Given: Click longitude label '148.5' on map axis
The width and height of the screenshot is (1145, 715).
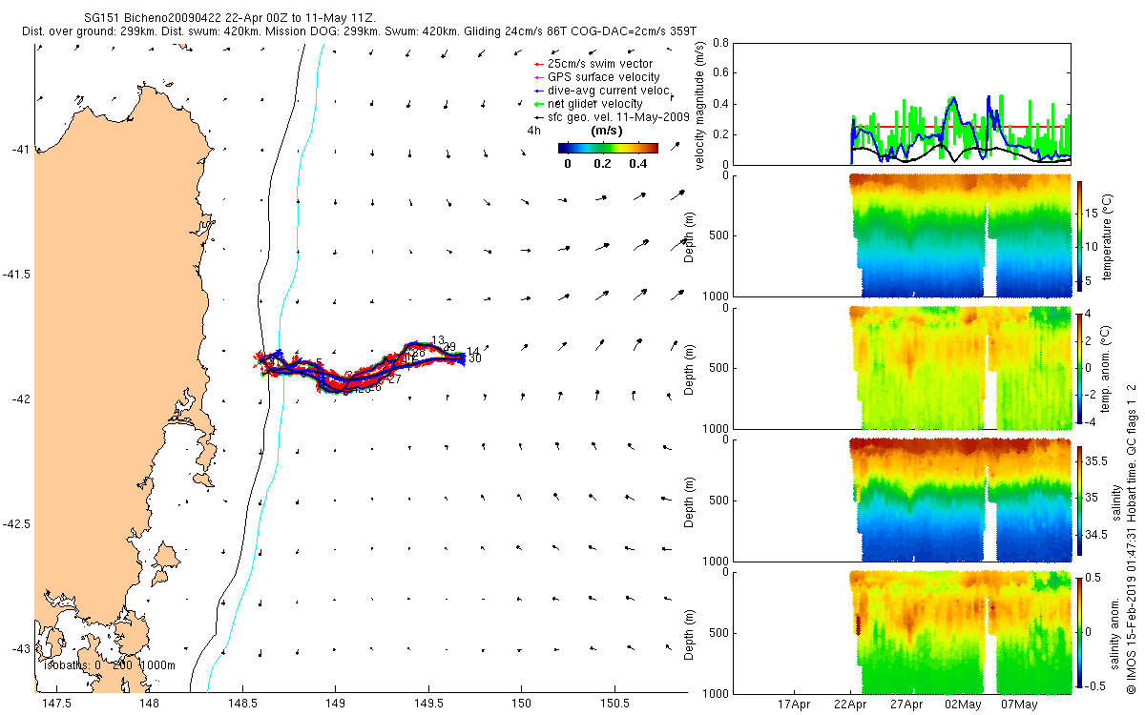Looking at the screenshot, I should click(x=242, y=704).
